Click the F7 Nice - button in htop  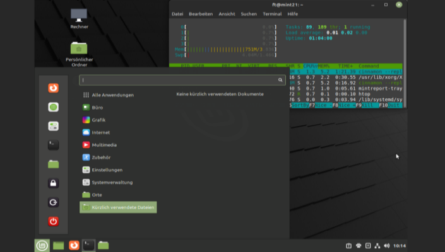[321, 105]
